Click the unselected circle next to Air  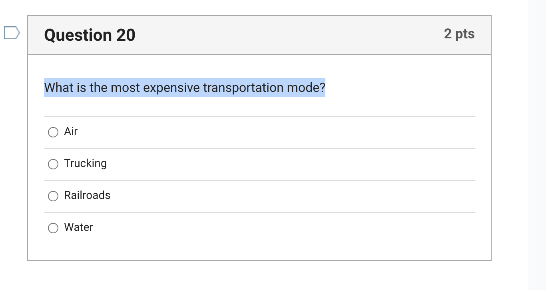click(x=53, y=132)
